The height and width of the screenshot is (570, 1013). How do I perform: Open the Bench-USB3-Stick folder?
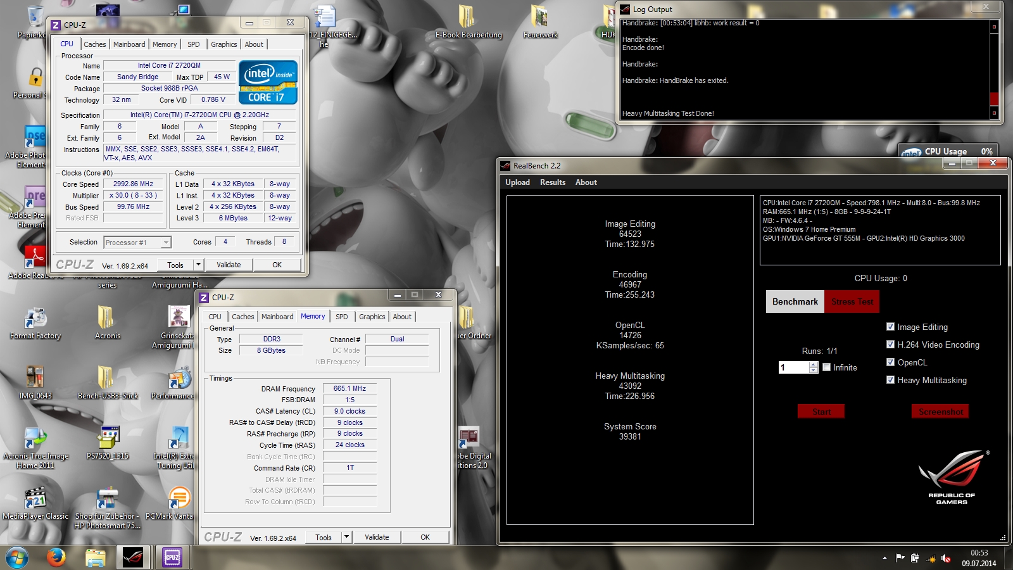[x=107, y=382]
